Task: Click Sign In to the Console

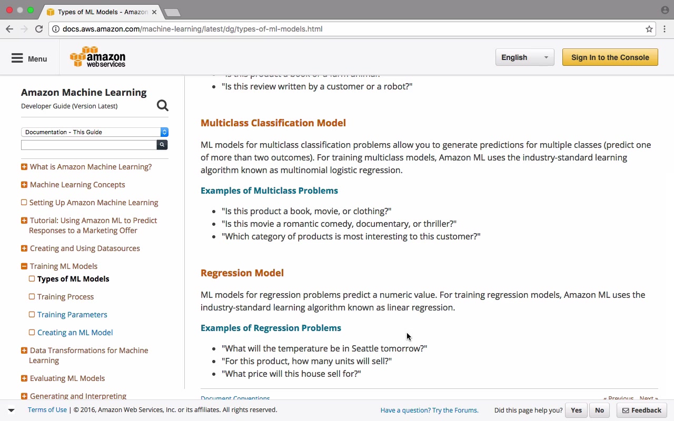Action: (610, 57)
